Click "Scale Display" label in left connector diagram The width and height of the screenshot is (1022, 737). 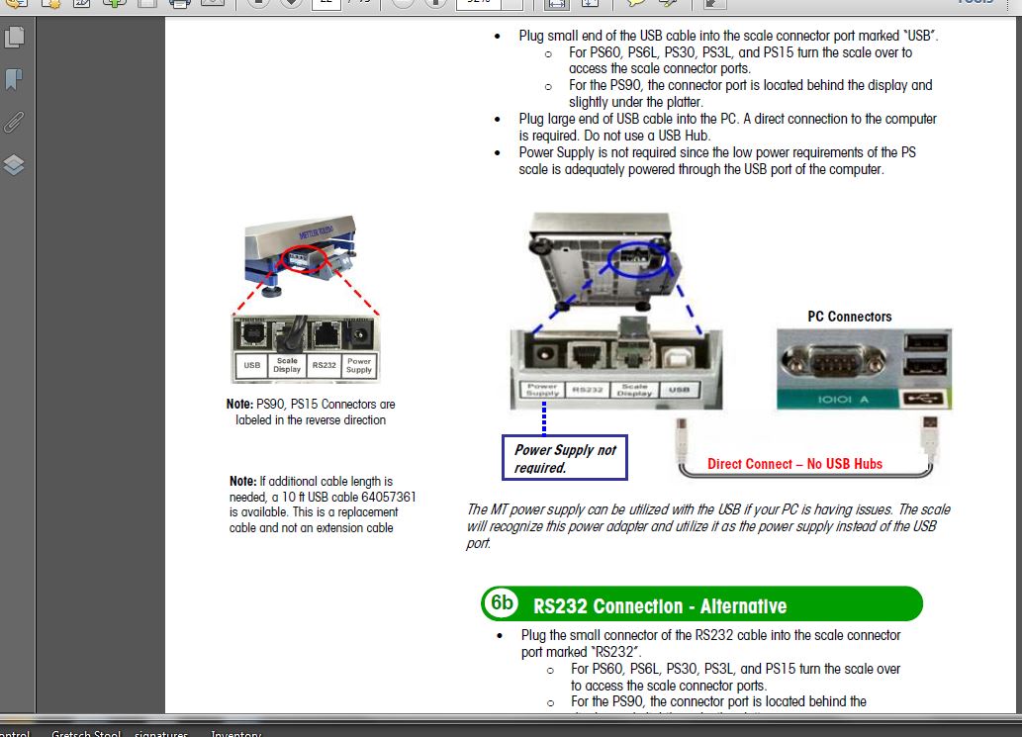(287, 365)
